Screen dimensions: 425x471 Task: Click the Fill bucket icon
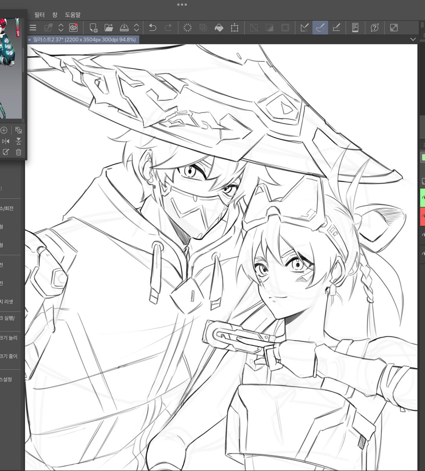(x=219, y=27)
